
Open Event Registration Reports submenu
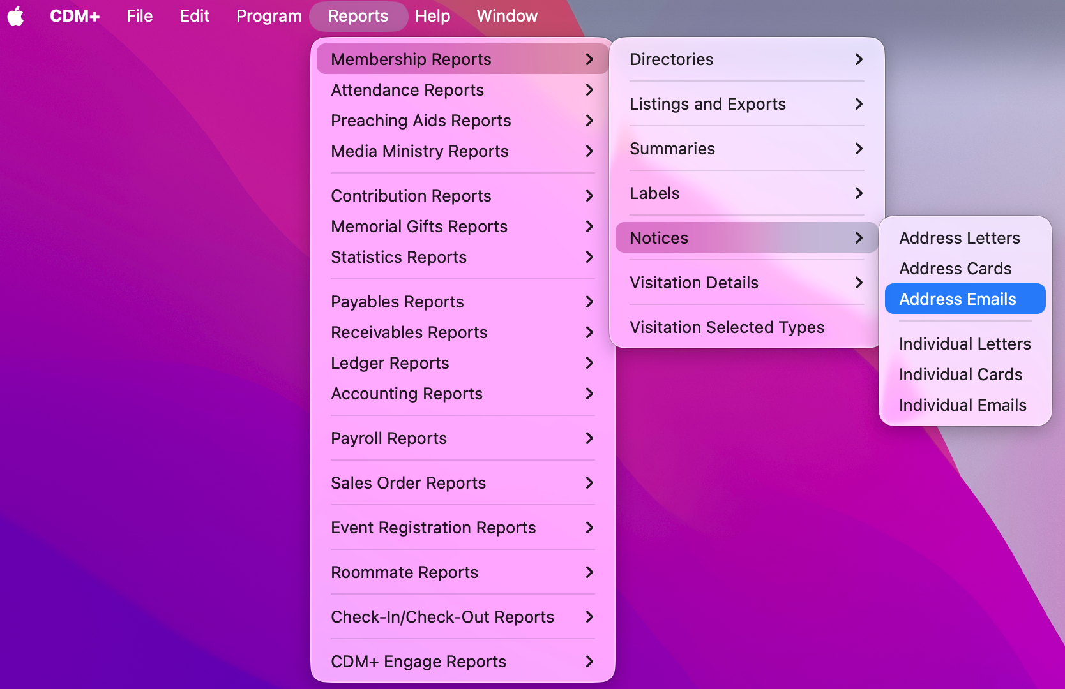coord(463,528)
